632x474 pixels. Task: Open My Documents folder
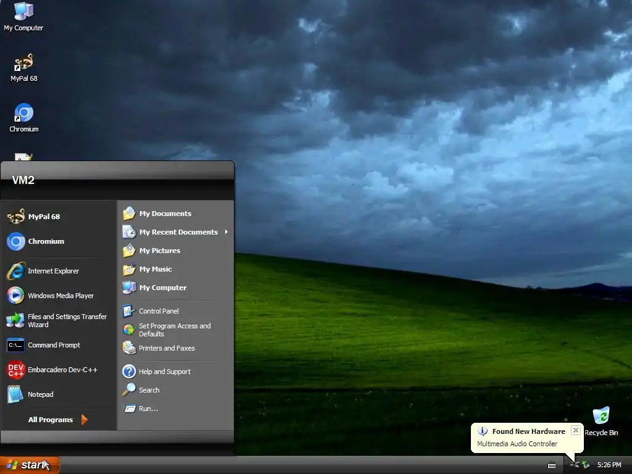[x=176, y=214]
